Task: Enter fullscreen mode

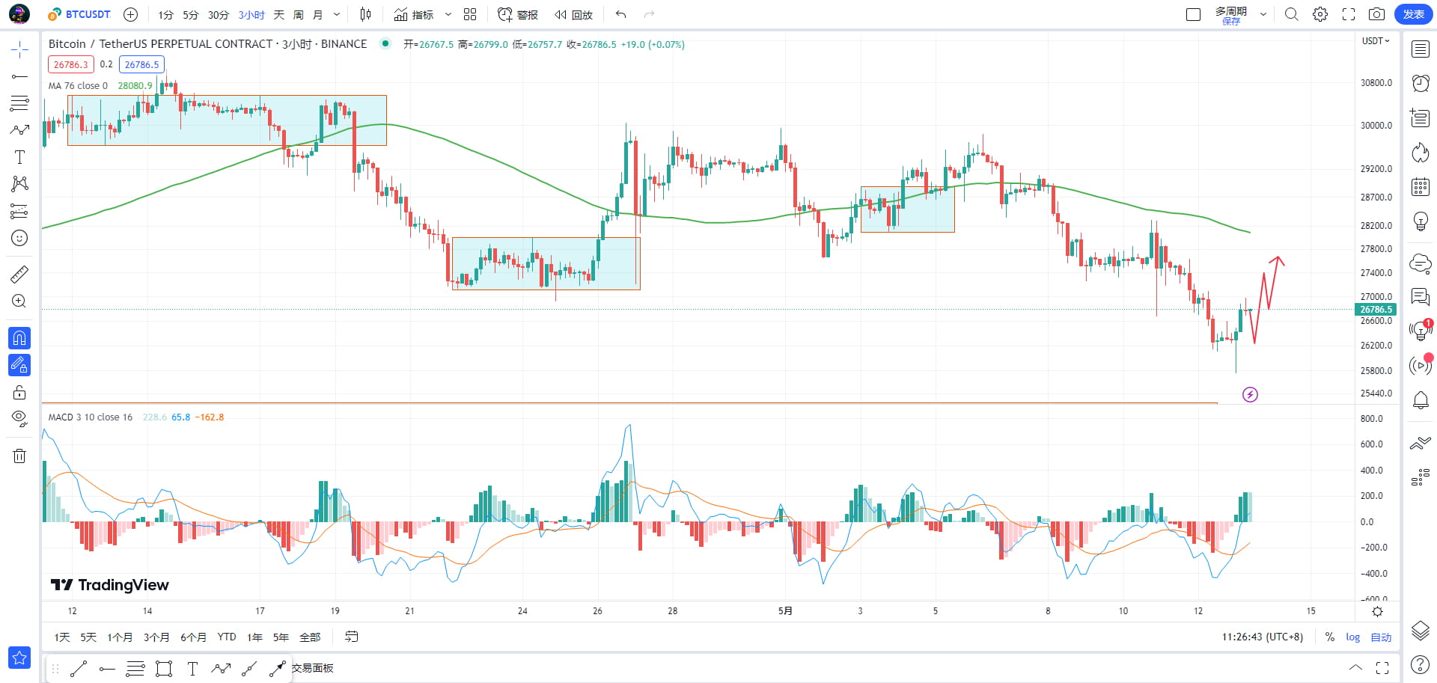Action: 1349,14
